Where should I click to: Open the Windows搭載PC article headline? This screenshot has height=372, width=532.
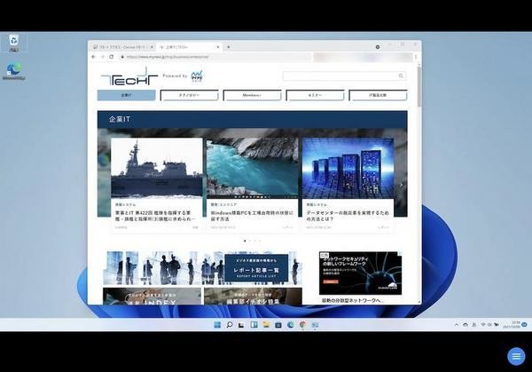[252, 216]
